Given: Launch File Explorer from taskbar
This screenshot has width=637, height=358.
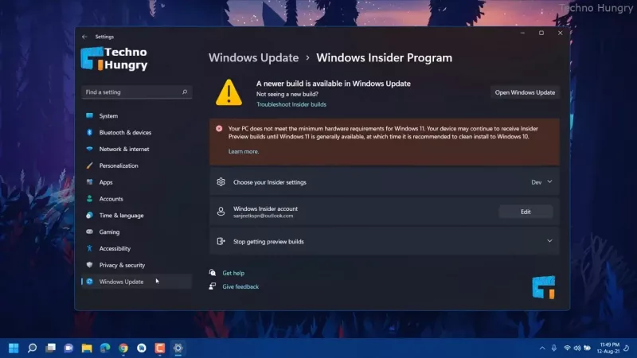Looking at the screenshot, I should (87, 348).
